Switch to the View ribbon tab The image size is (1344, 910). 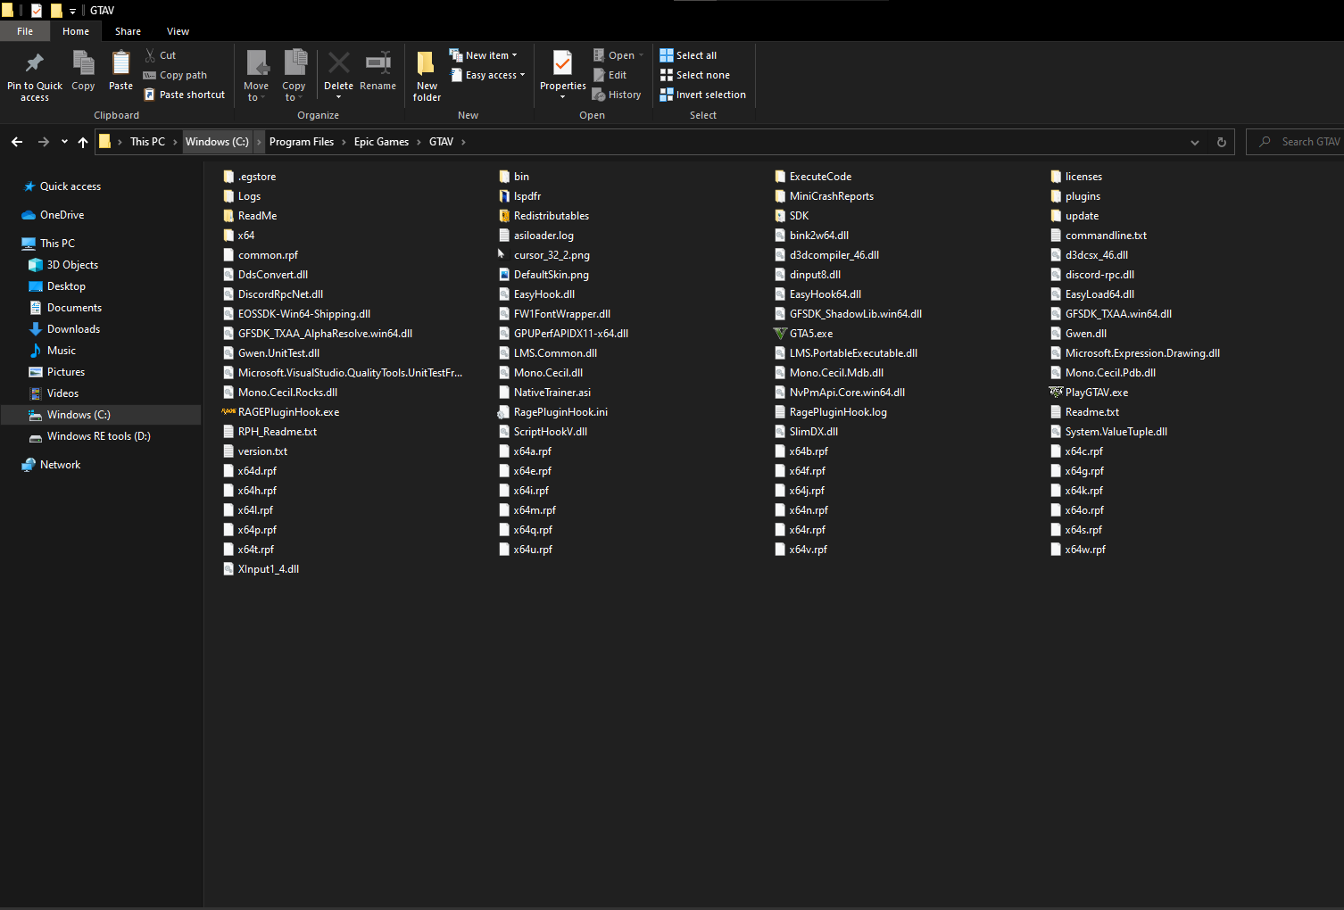point(178,31)
